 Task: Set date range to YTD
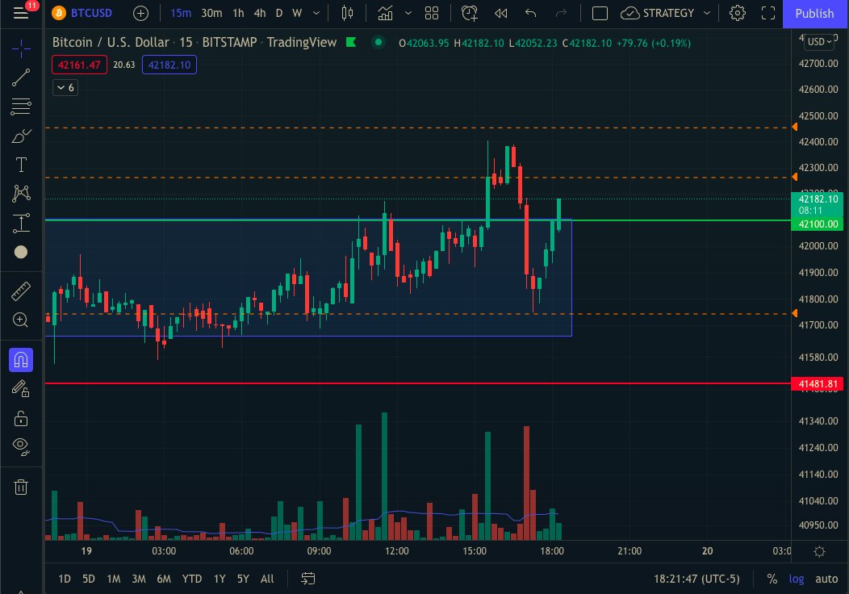click(192, 579)
